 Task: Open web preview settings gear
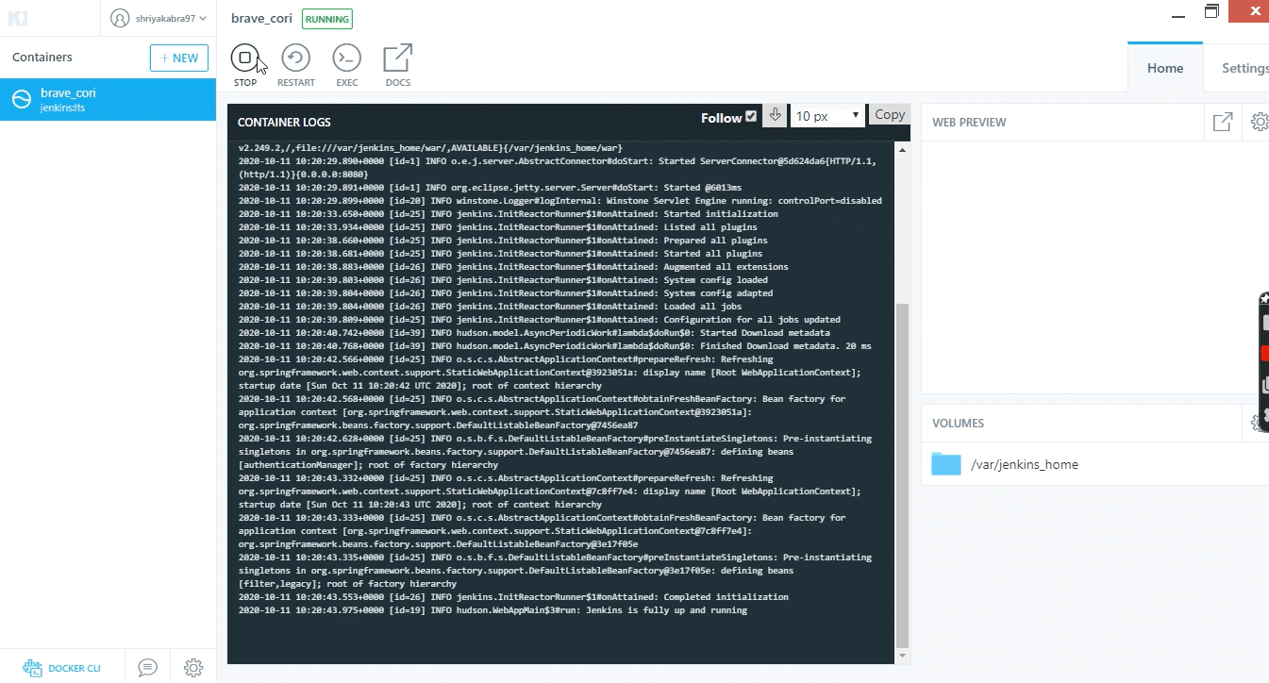[1259, 122]
